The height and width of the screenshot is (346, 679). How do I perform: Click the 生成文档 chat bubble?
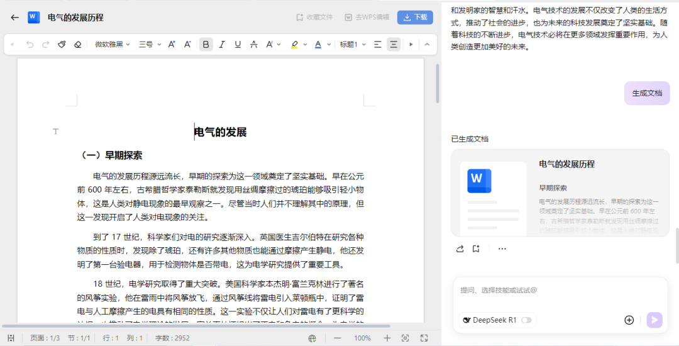647,93
